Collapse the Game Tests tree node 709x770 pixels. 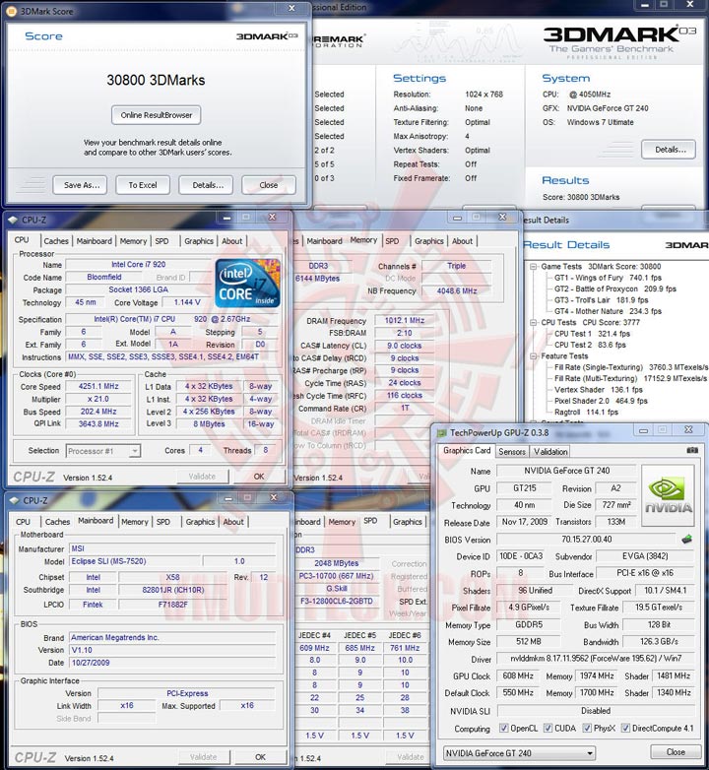tap(533, 267)
